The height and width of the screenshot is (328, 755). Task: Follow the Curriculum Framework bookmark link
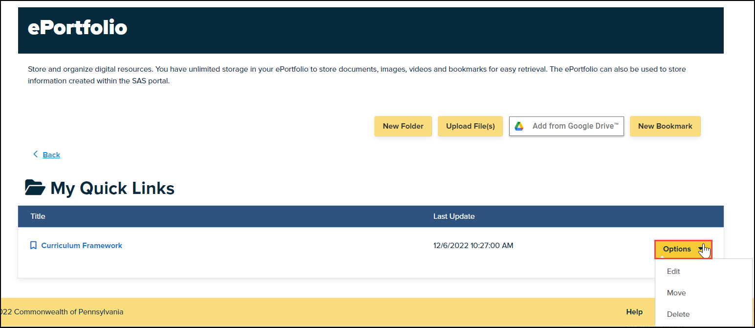82,245
